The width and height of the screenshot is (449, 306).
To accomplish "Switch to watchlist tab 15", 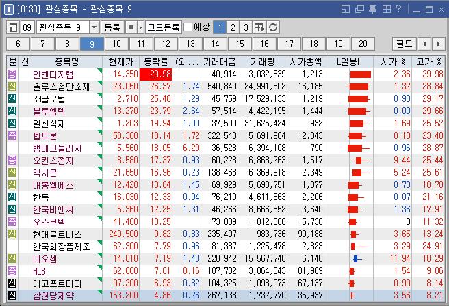I will 240,44.
